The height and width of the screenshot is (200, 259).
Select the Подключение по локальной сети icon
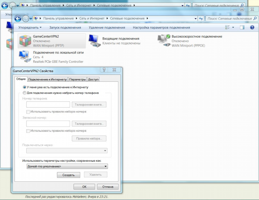(25, 57)
